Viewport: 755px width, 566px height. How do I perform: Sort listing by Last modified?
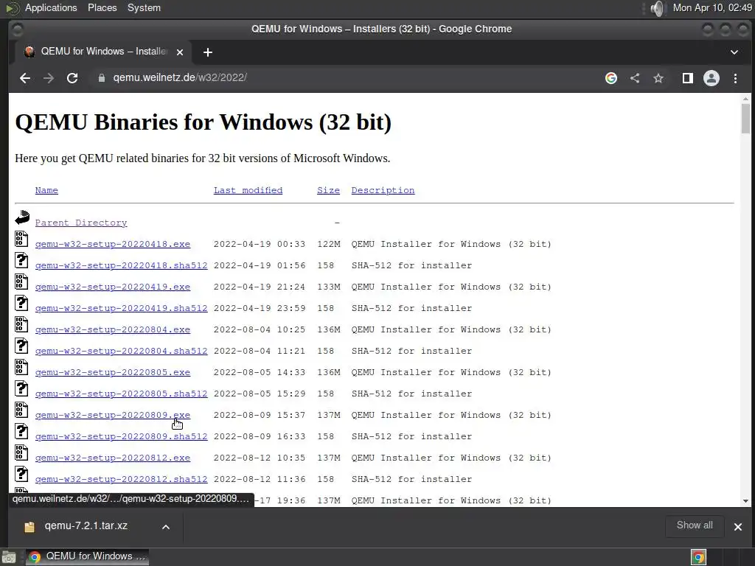248,190
